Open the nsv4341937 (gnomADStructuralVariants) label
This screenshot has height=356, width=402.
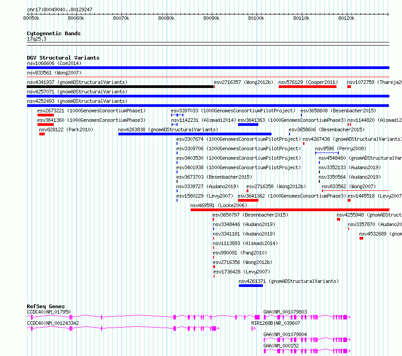(77, 82)
